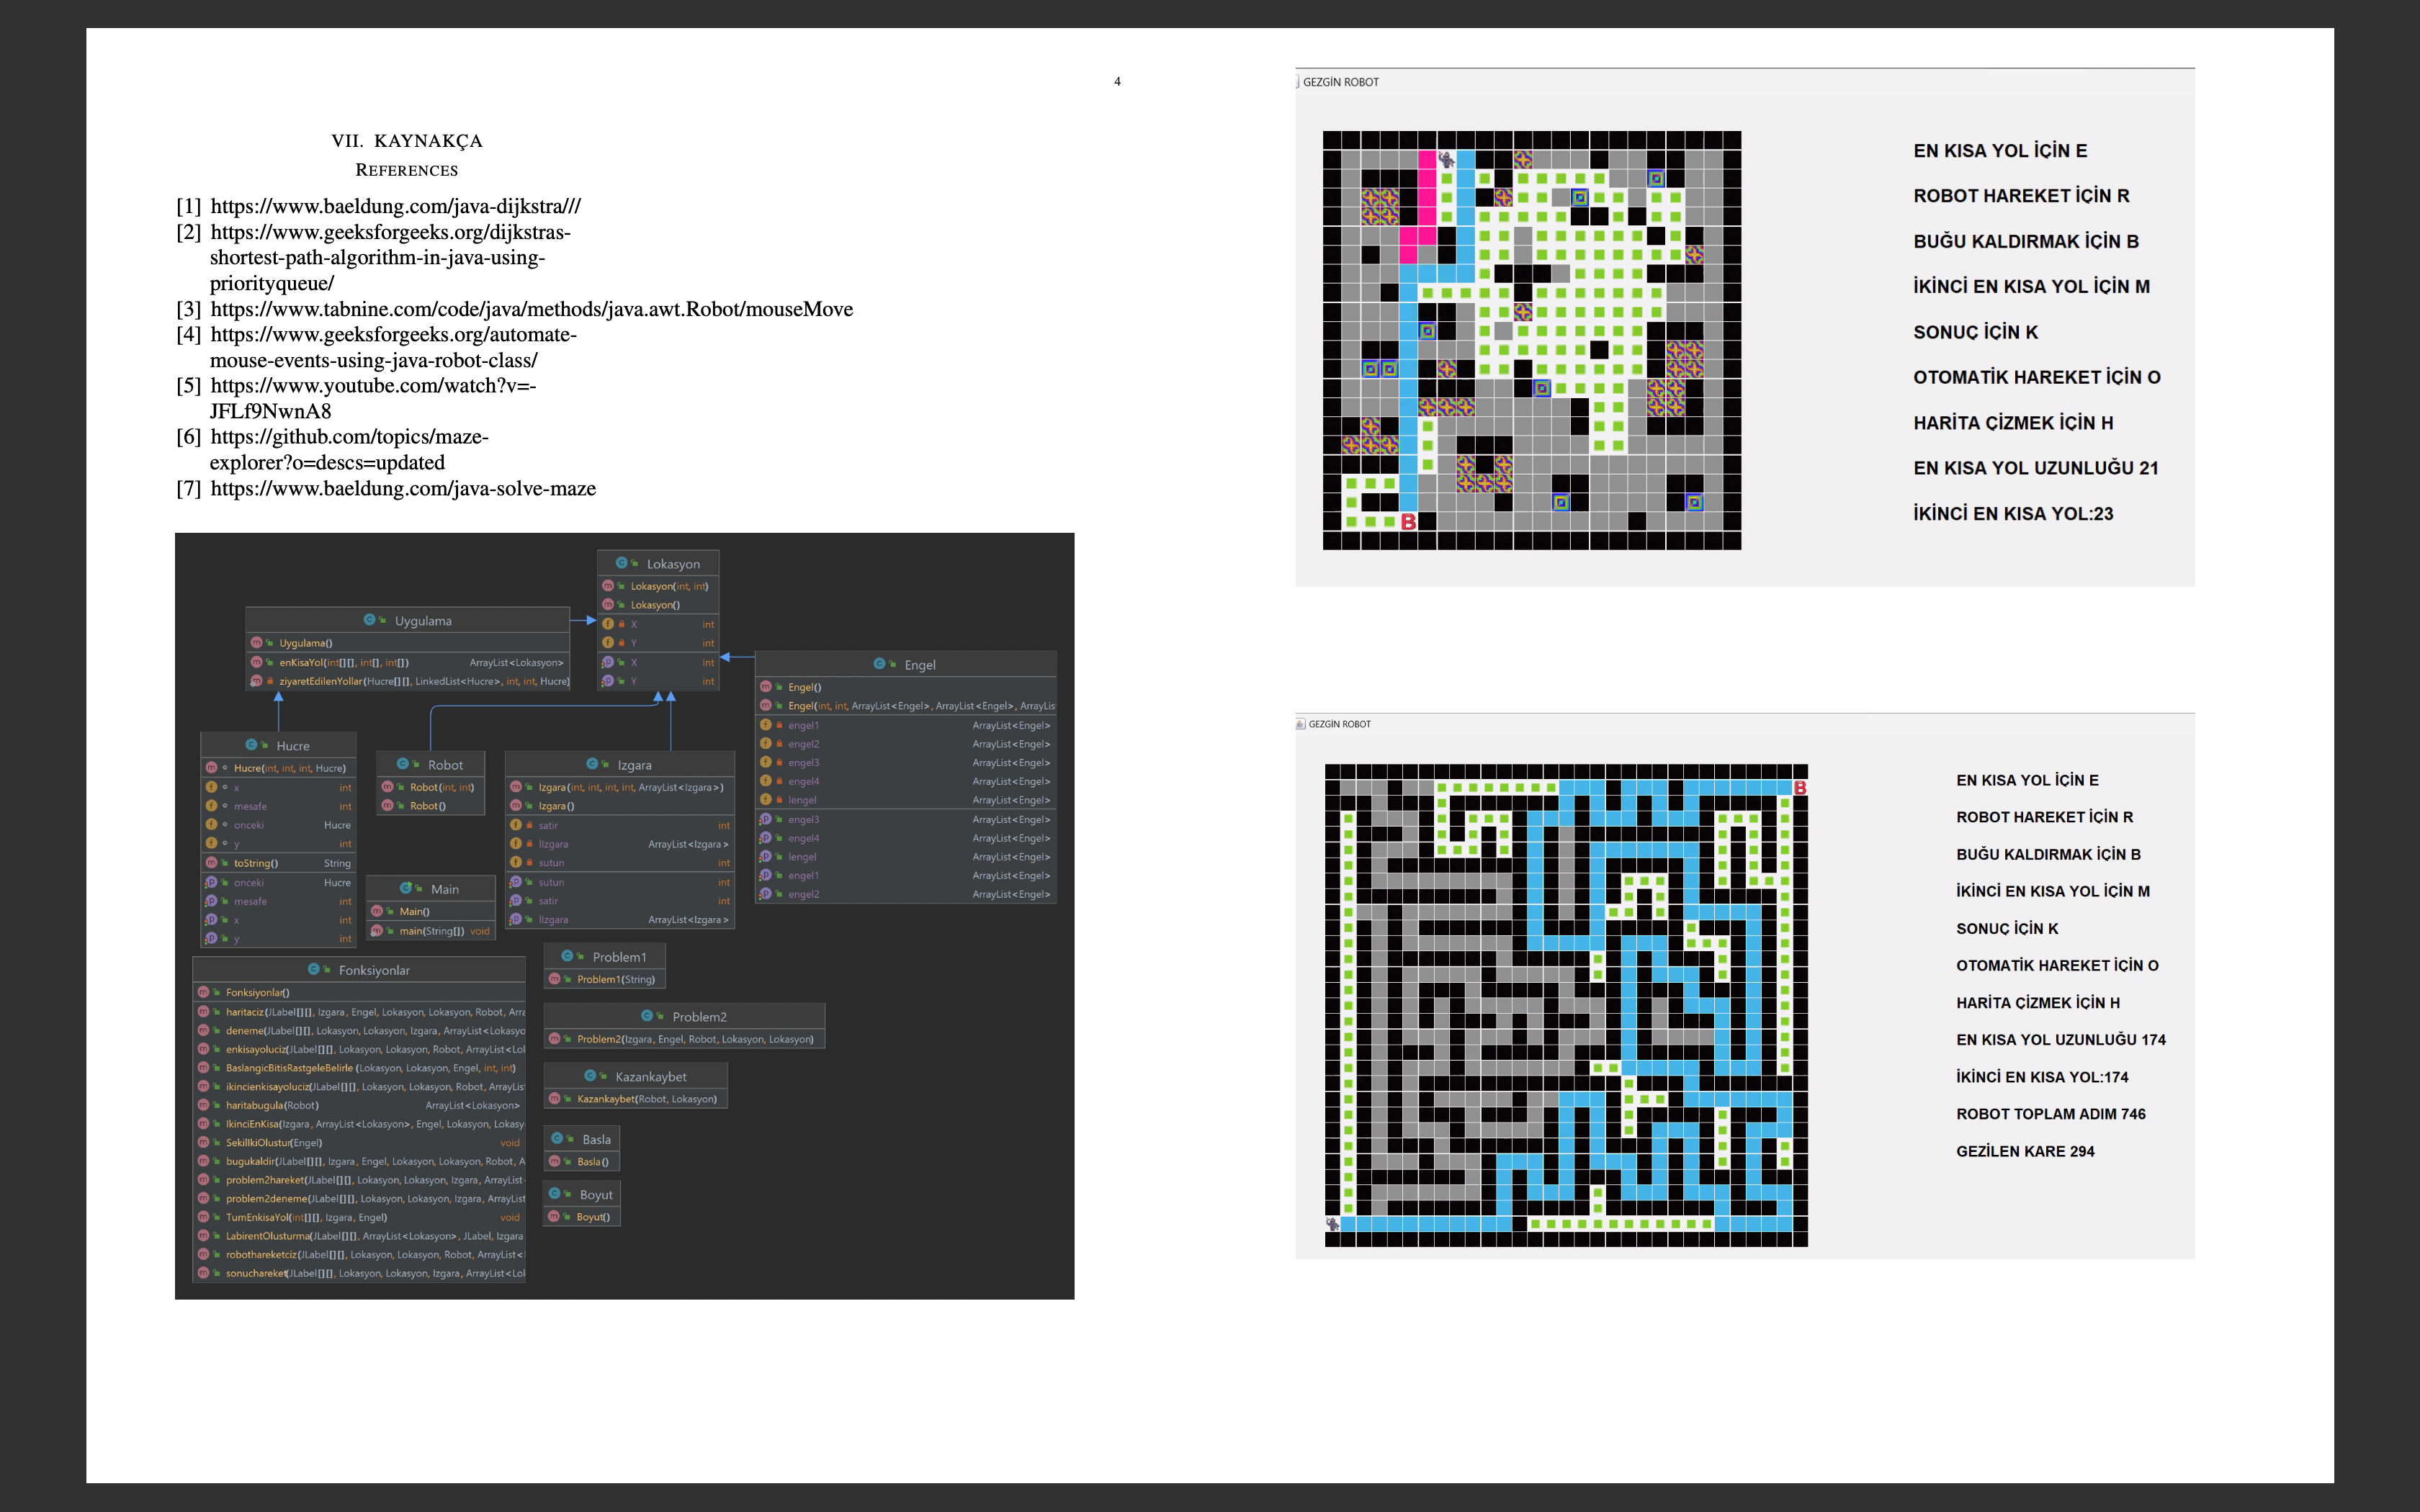Click the class icon beside the Lokasyon header
Image resolution: width=2420 pixels, height=1512 pixels.
(621, 563)
